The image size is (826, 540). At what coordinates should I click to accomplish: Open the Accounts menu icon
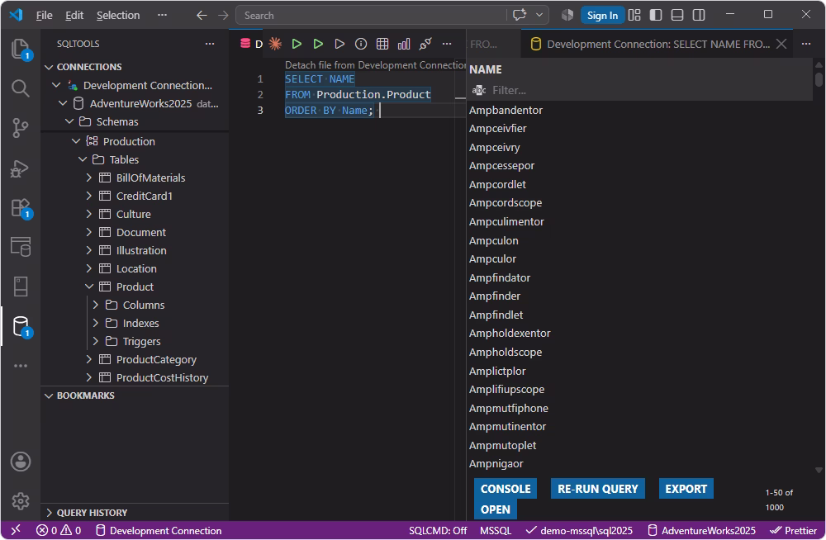pos(21,462)
